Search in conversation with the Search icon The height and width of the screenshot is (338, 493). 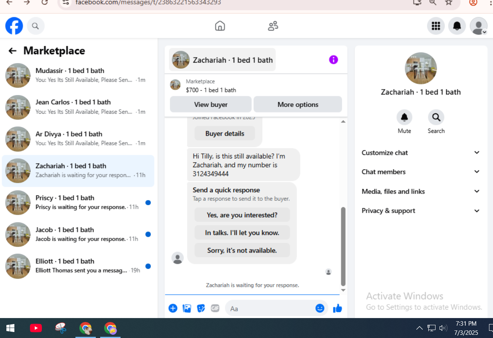436,117
